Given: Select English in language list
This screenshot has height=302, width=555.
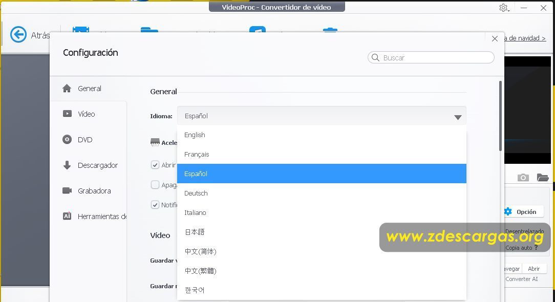Looking at the screenshot, I should (x=322, y=135).
